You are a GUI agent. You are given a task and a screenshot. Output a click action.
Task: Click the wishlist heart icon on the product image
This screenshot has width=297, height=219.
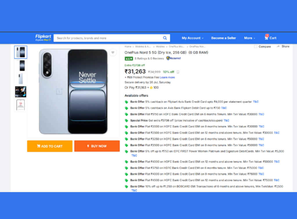click(x=113, y=52)
